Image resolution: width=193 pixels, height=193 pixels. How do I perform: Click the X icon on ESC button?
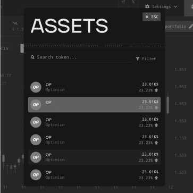[147, 17]
